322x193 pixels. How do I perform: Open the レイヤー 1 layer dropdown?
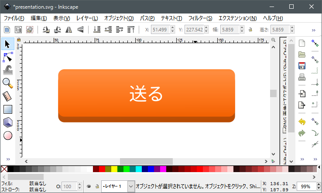coord(131,186)
